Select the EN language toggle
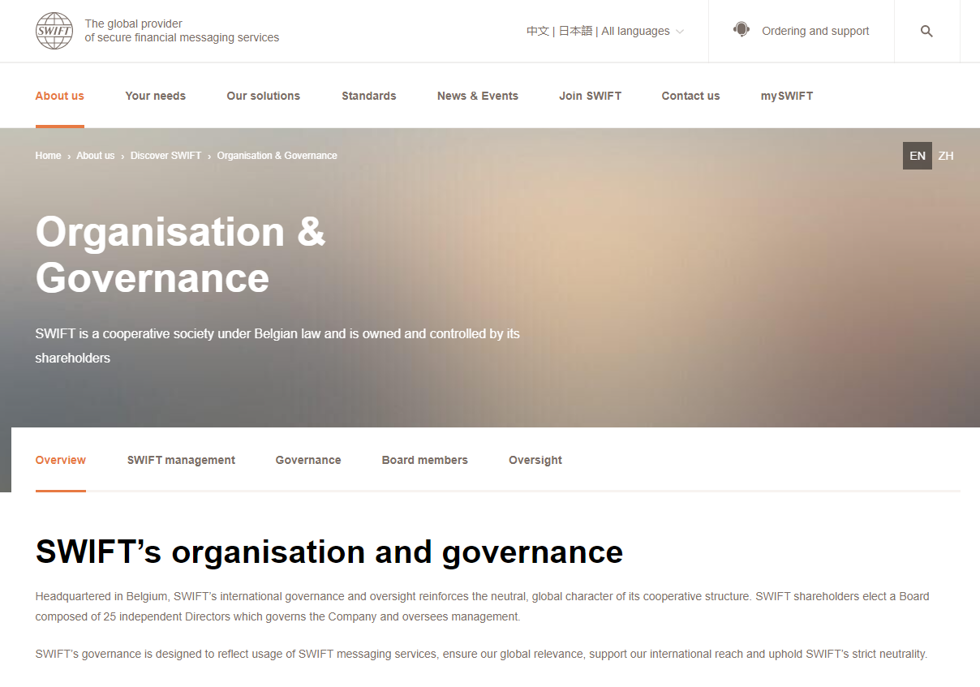The width and height of the screenshot is (980, 687). [x=917, y=156]
